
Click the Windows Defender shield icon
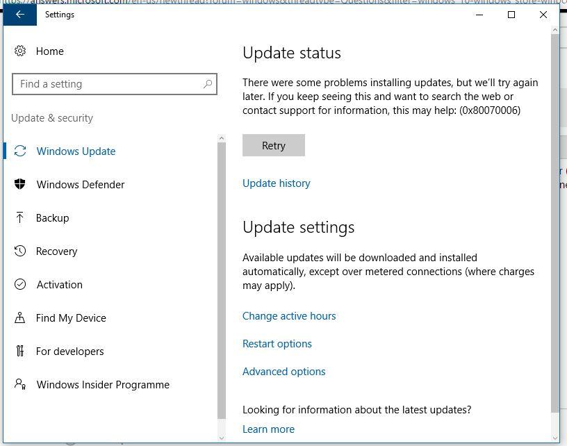tap(20, 185)
